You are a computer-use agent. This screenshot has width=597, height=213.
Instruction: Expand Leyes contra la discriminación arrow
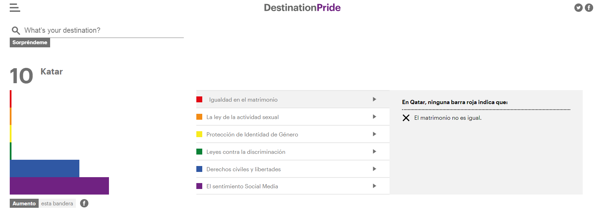374,152
